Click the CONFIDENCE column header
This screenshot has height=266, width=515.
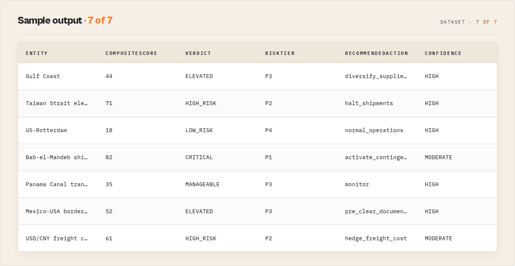[443, 53]
